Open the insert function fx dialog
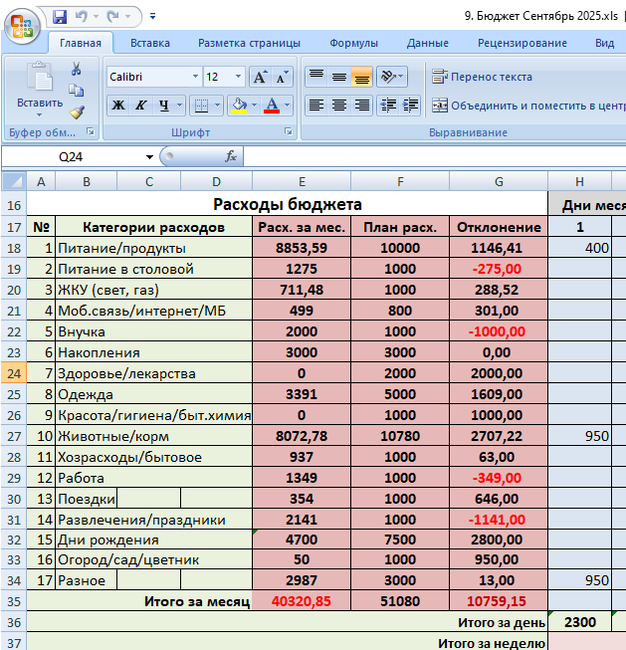 point(231,156)
